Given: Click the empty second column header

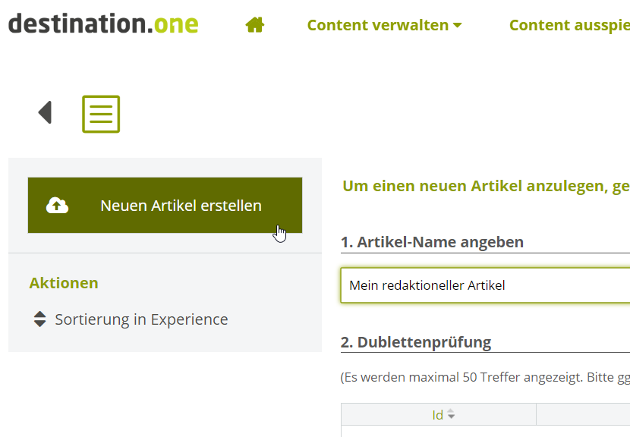Looking at the screenshot, I should click(583, 415).
